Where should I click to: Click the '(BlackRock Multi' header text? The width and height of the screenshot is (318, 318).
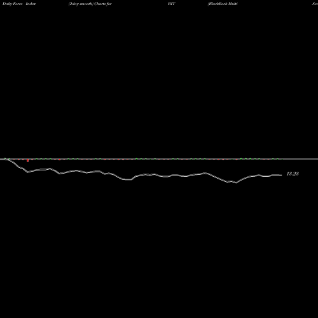pyautogui.click(x=223, y=4)
